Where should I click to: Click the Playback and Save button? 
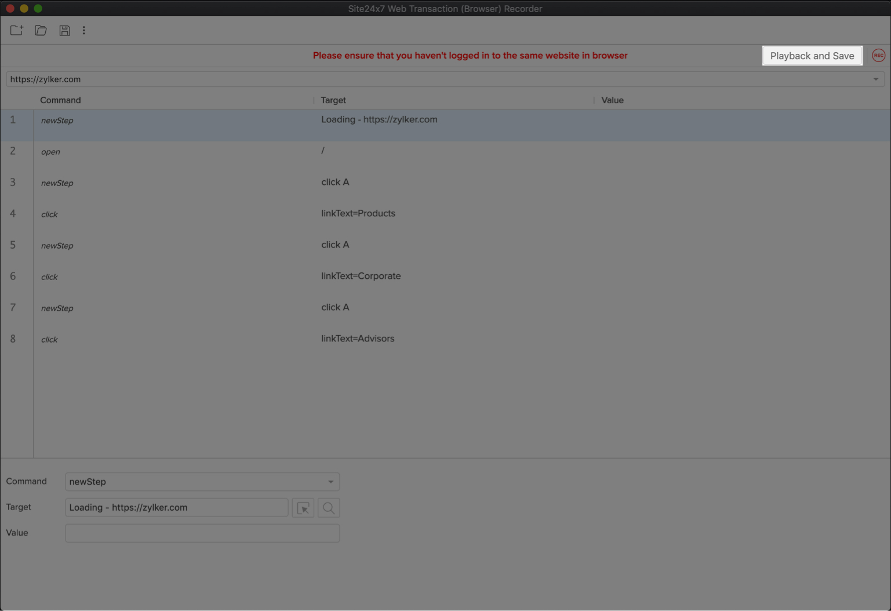[x=812, y=56]
